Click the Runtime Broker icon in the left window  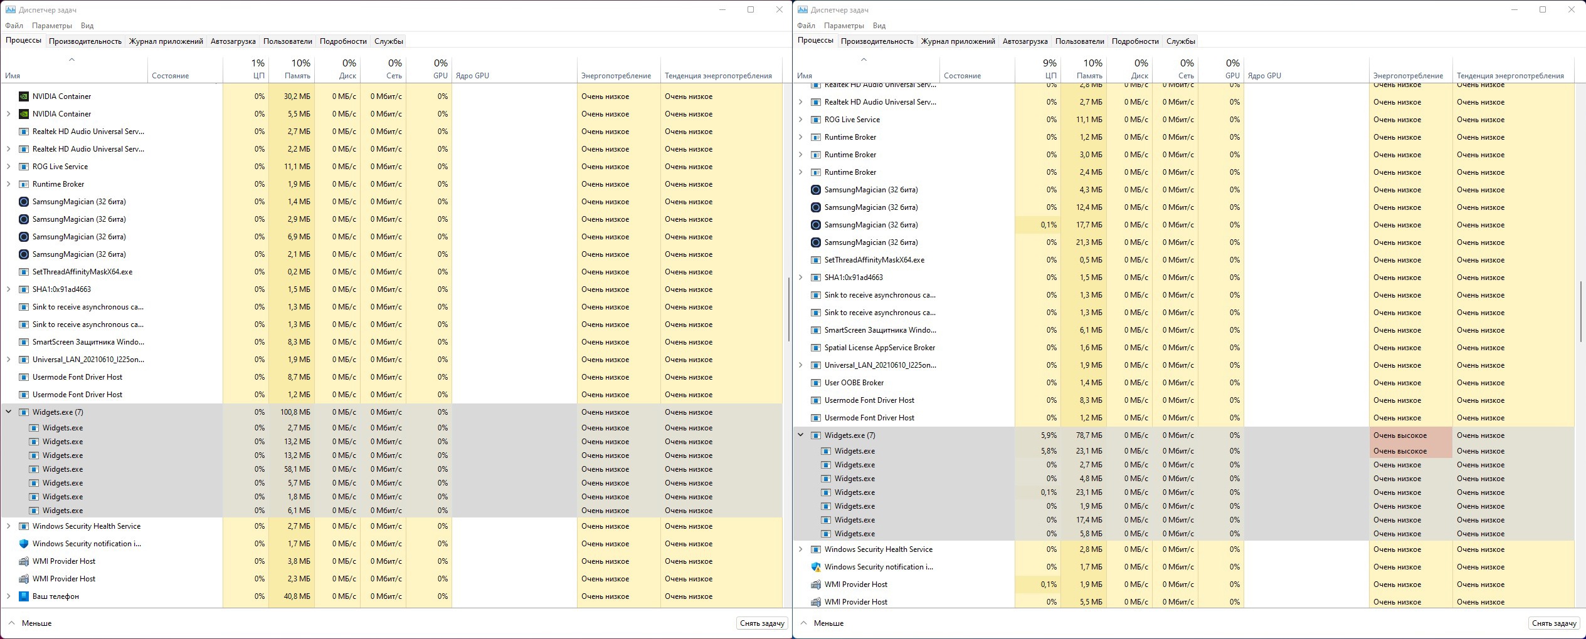click(x=24, y=184)
